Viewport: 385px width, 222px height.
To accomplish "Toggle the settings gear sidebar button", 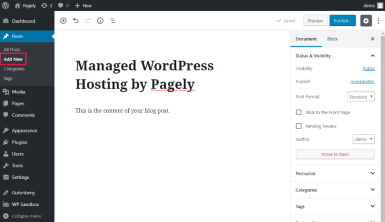I will coord(366,20).
